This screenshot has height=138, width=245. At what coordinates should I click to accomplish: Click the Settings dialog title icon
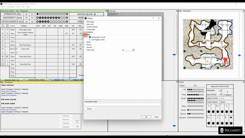[x=85, y=18]
